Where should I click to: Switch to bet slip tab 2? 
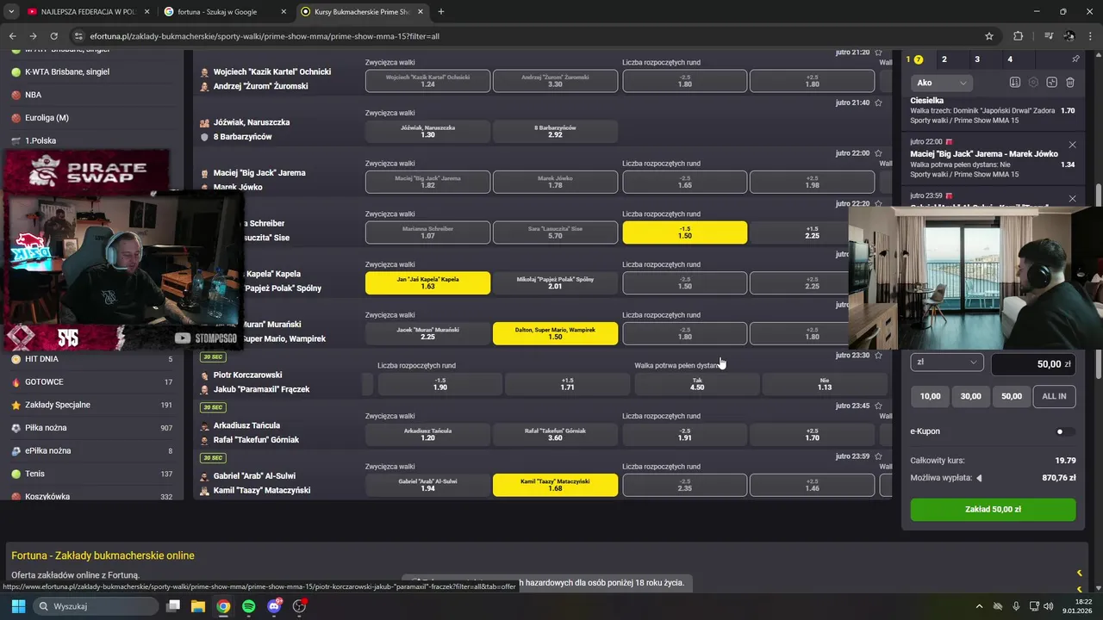944,59
